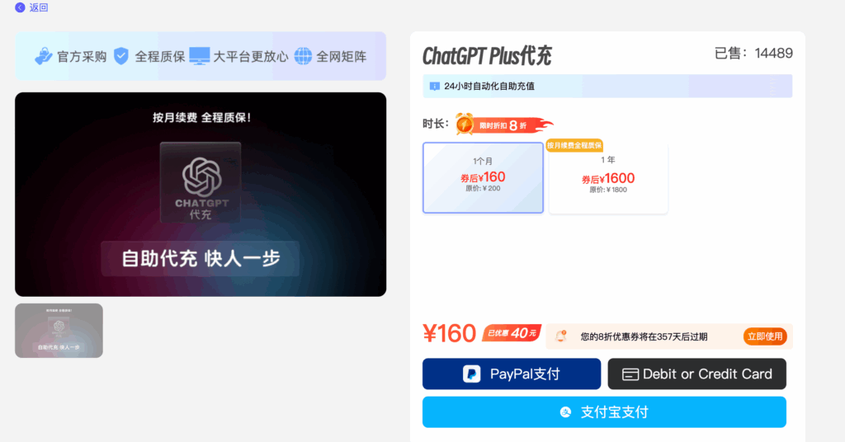Viewport: 845px width, 442px height.
Task: Click the 官方采购 hand icon
Action: tap(43, 56)
